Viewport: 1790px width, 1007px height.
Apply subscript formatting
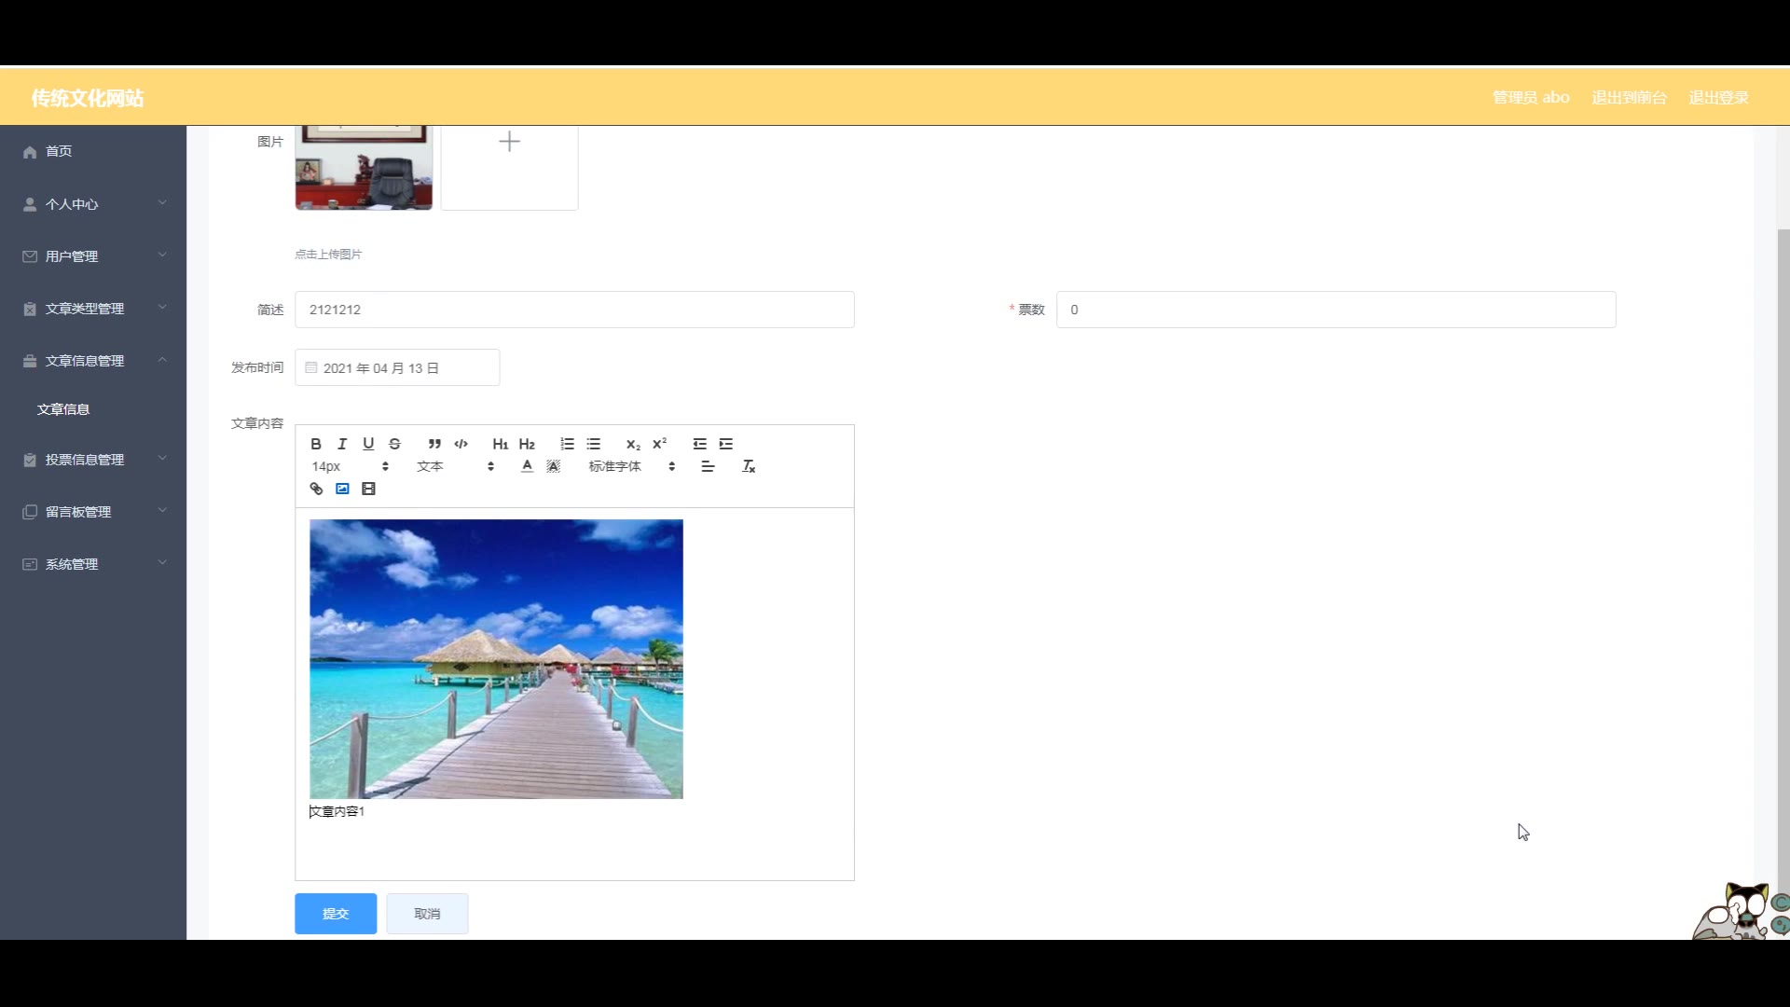(633, 444)
